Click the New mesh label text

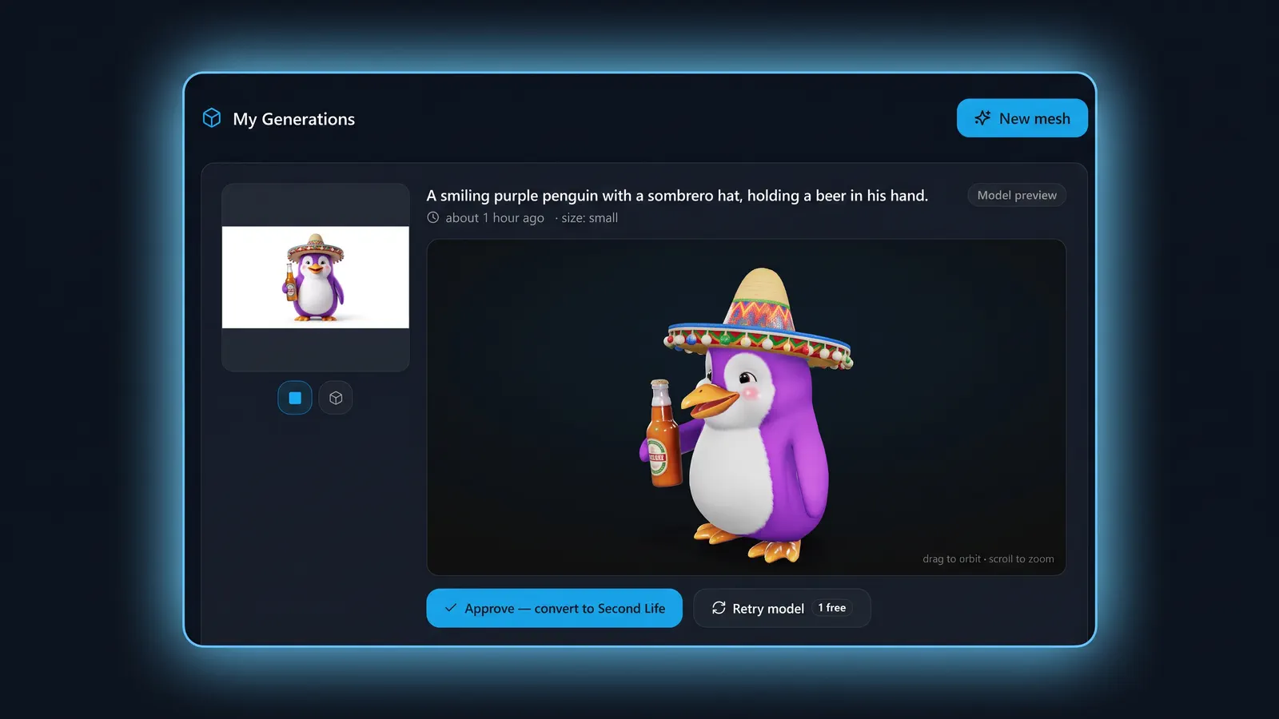(1034, 118)
